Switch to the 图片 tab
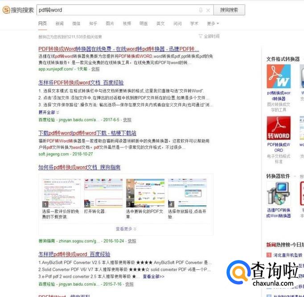304x297 pixels. [110, 24]
